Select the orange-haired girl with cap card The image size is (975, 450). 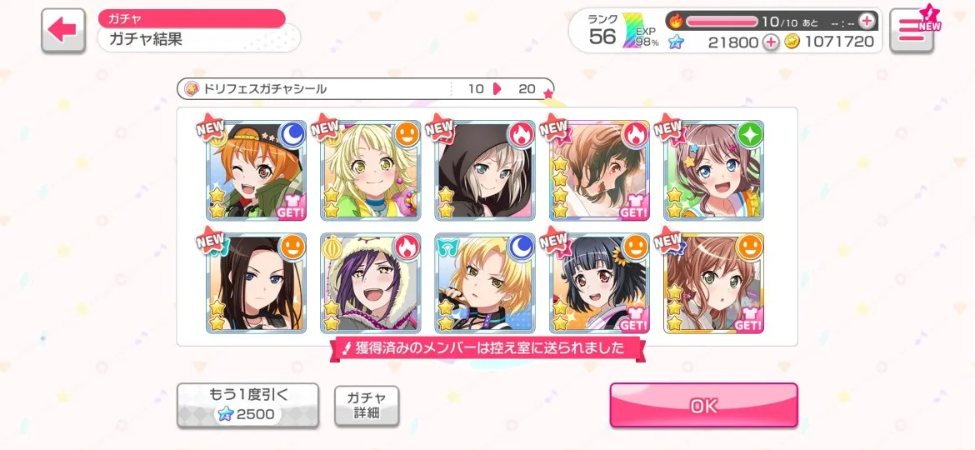coord(256,170)
